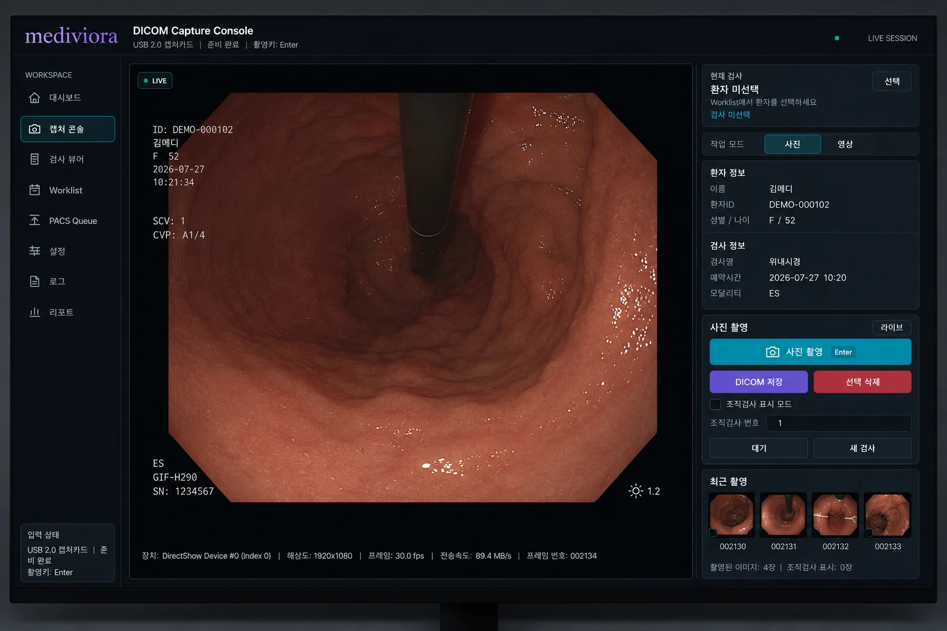This screenshot has width=947, height=631.
Task: Open the 검사 뷰어 document icon
Action: [35, 159]
